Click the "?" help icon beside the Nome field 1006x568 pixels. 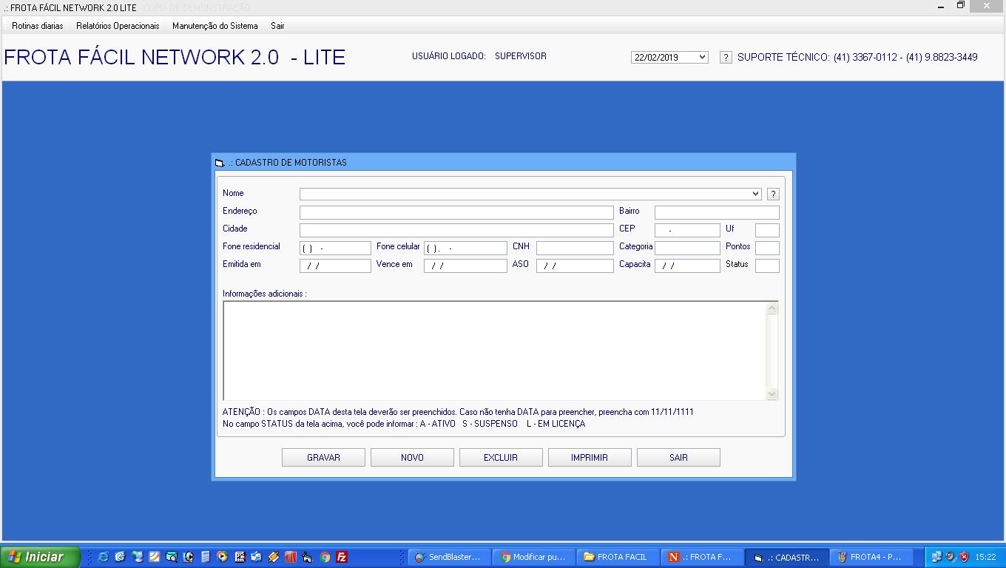[773, 193]
